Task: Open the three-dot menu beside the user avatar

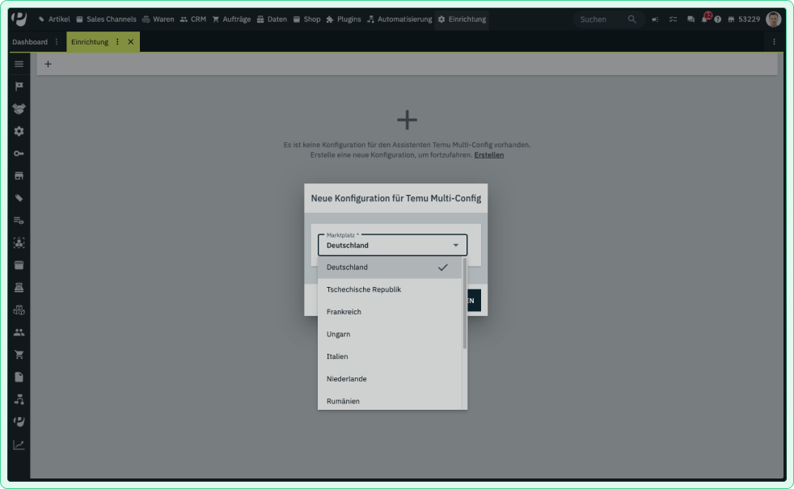Action: [x=774, y=42]
